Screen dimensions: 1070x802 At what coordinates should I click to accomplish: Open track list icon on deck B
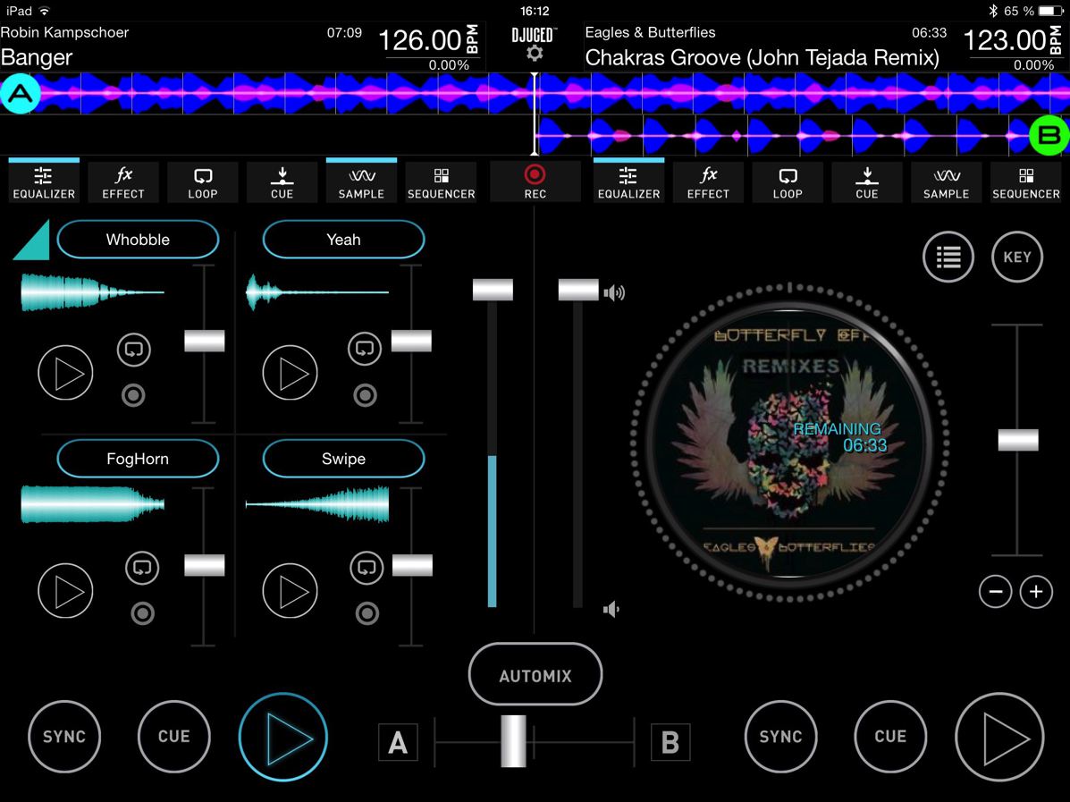948,257
